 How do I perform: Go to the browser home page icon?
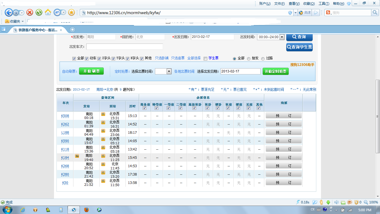point(48,12)
